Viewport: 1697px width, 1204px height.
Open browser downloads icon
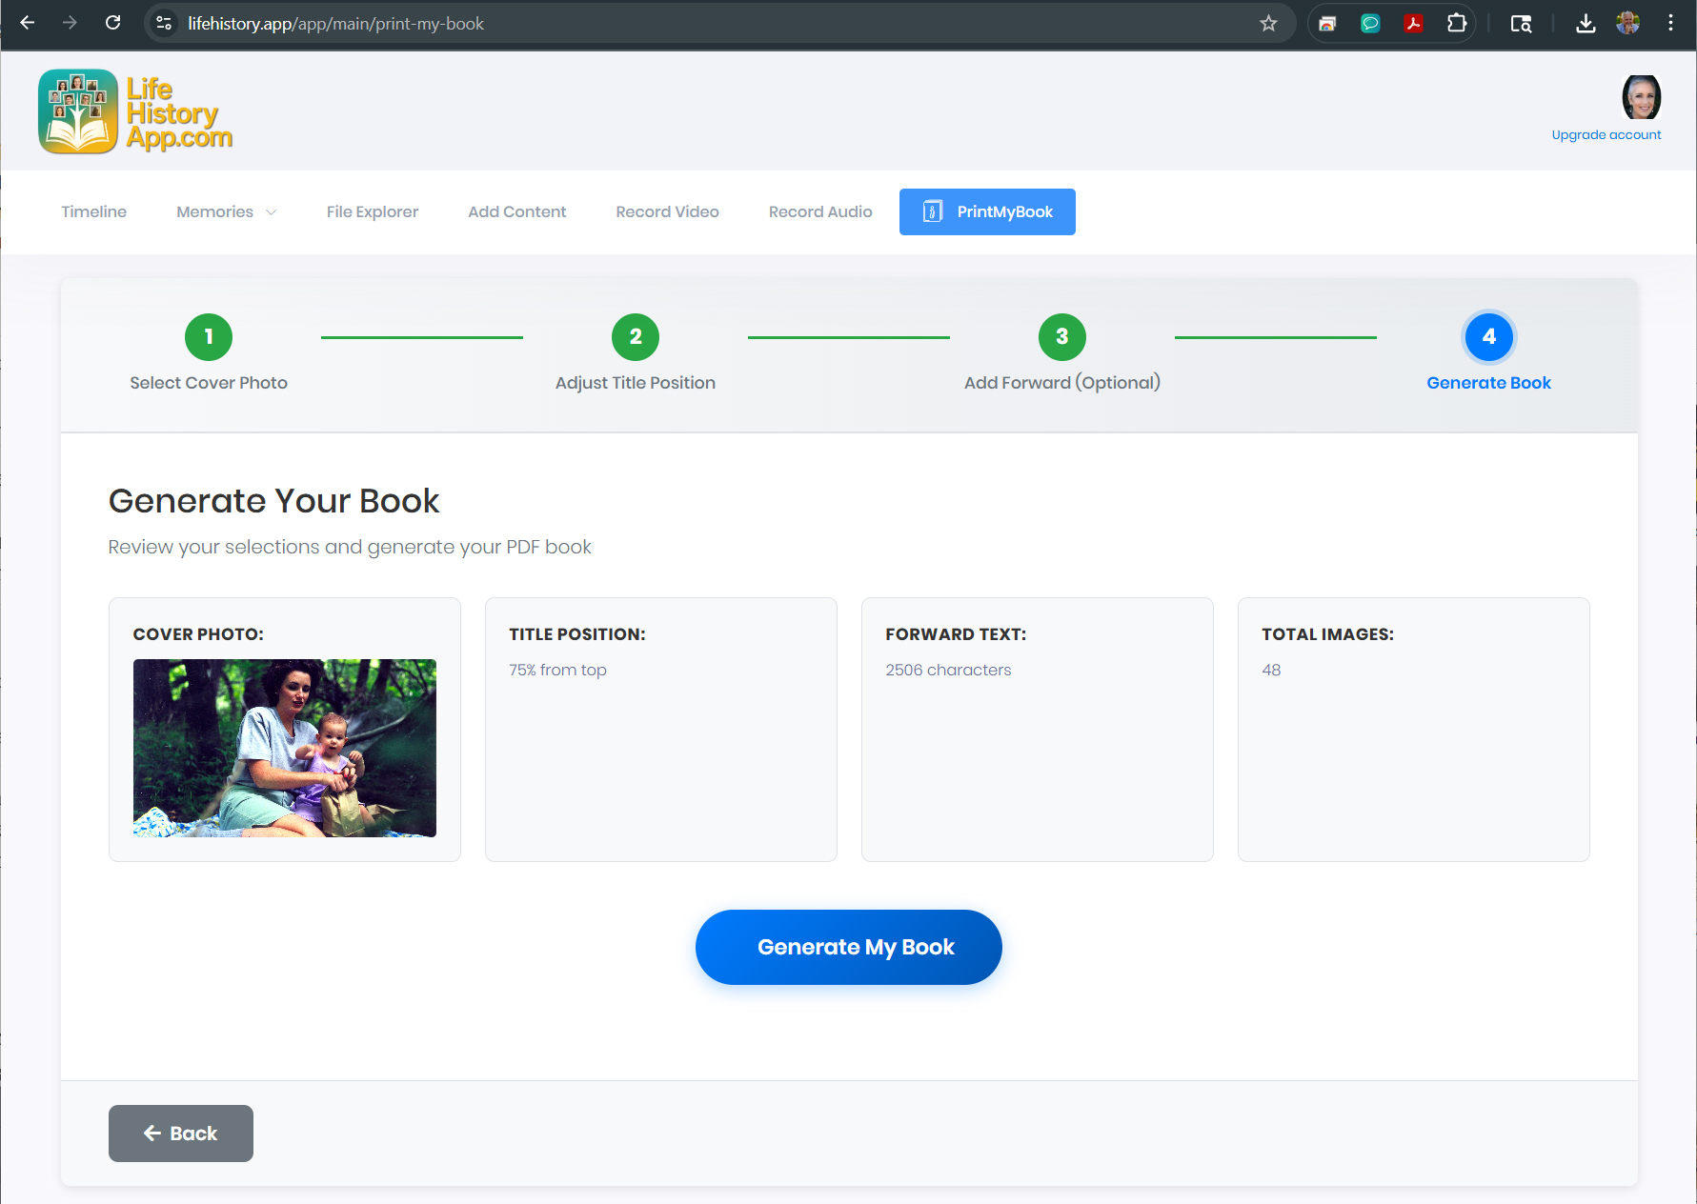(x=1586, y=24)
